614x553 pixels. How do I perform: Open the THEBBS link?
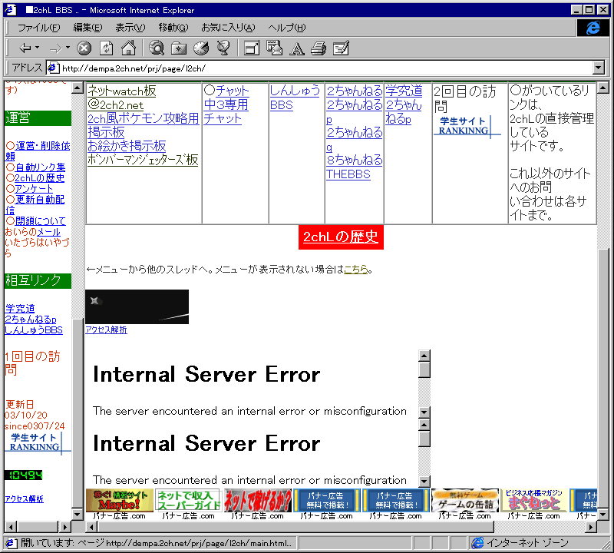(x=348, y=174)
